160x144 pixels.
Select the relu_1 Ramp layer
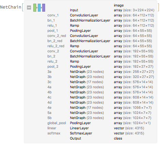click(x=101, y=26)
